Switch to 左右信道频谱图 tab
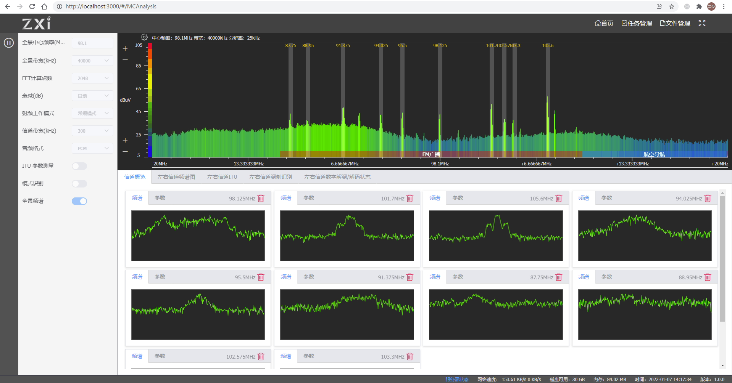The width and height of the screenshot is (732, 383). [176, 177]
